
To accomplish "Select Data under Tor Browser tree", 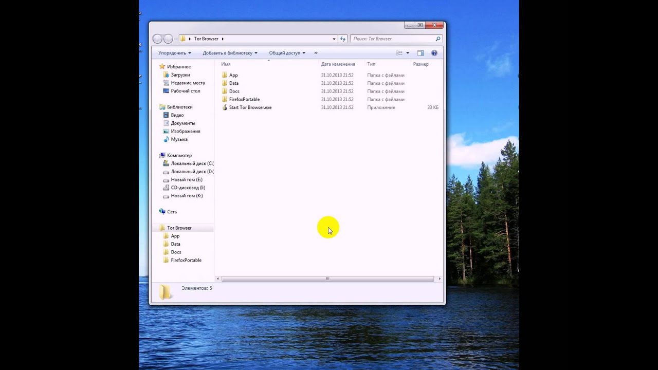I will [175, 244].
